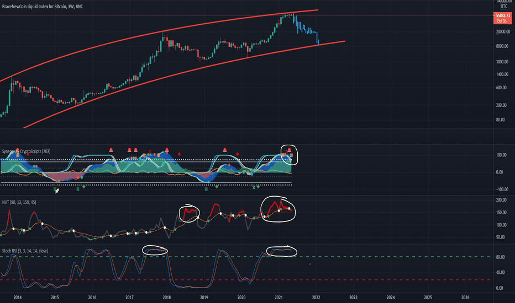
Task: Click the 2024 label on time axis
Action: pyautogui.click(x=391, y=297)
